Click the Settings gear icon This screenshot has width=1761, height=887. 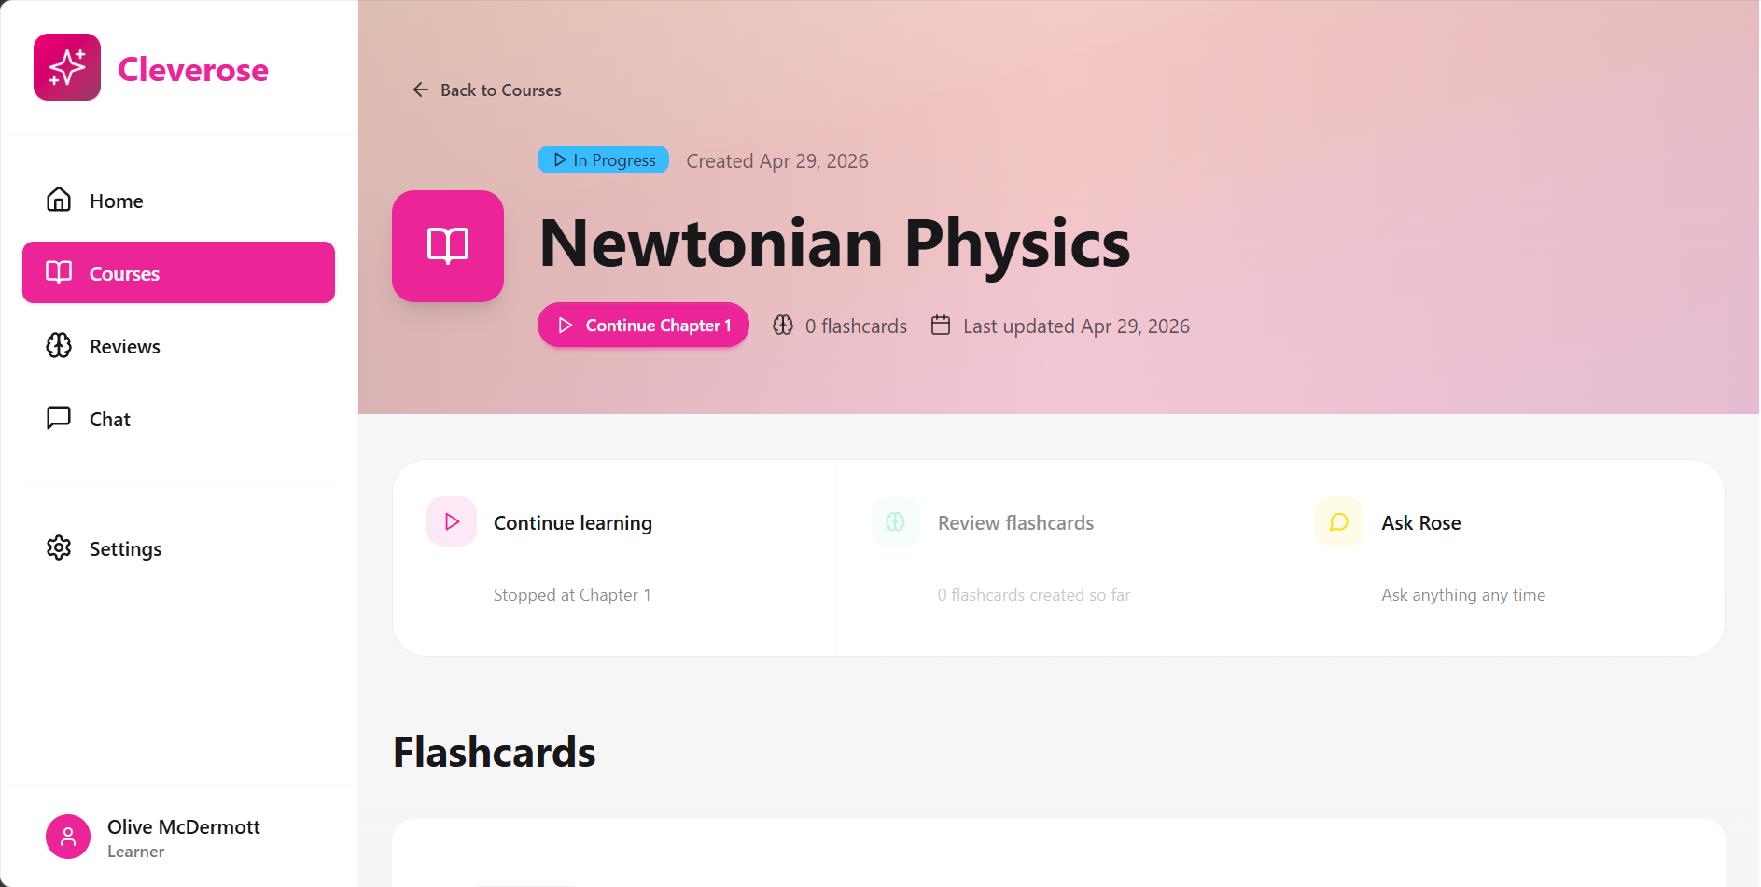coord(59,547)
